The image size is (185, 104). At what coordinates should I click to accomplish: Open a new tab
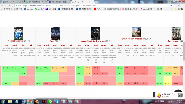pyautogui.click(x=97, y=2)
